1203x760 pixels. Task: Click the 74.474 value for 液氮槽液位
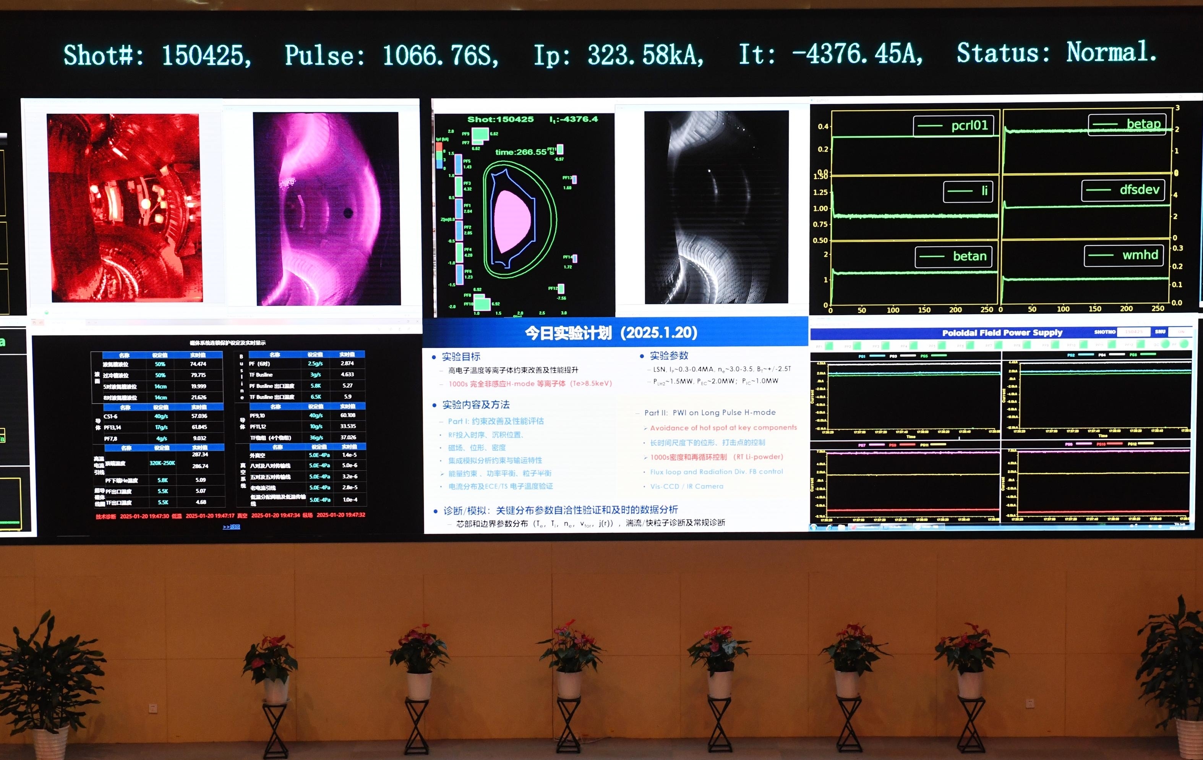(x=198, y=364)
